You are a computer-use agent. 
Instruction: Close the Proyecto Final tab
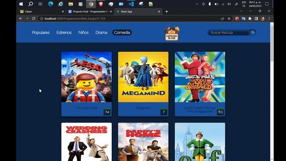pos(111,12)
